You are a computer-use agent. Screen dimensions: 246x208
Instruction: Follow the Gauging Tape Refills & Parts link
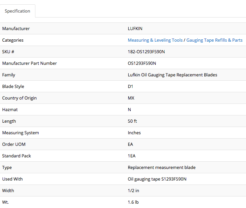(214, 40)
